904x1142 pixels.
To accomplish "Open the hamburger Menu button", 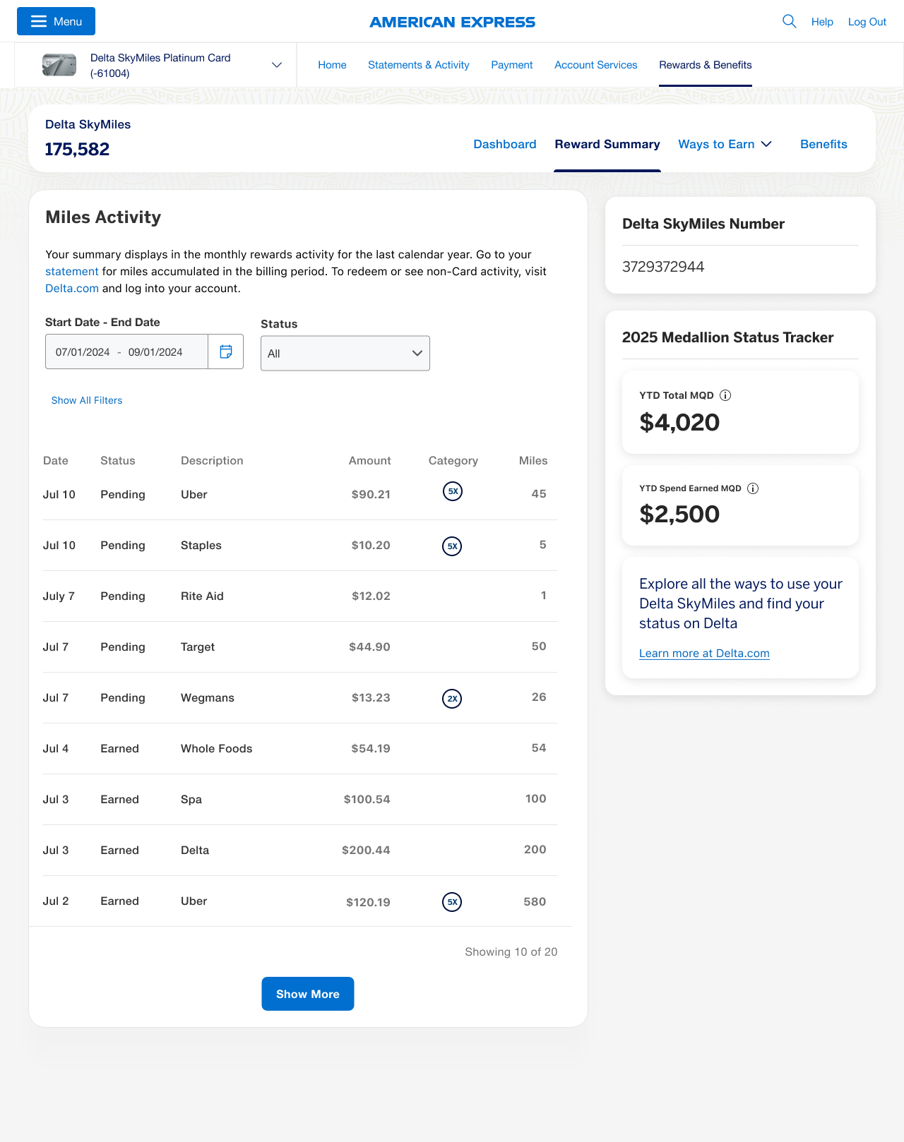I will 56,21.
